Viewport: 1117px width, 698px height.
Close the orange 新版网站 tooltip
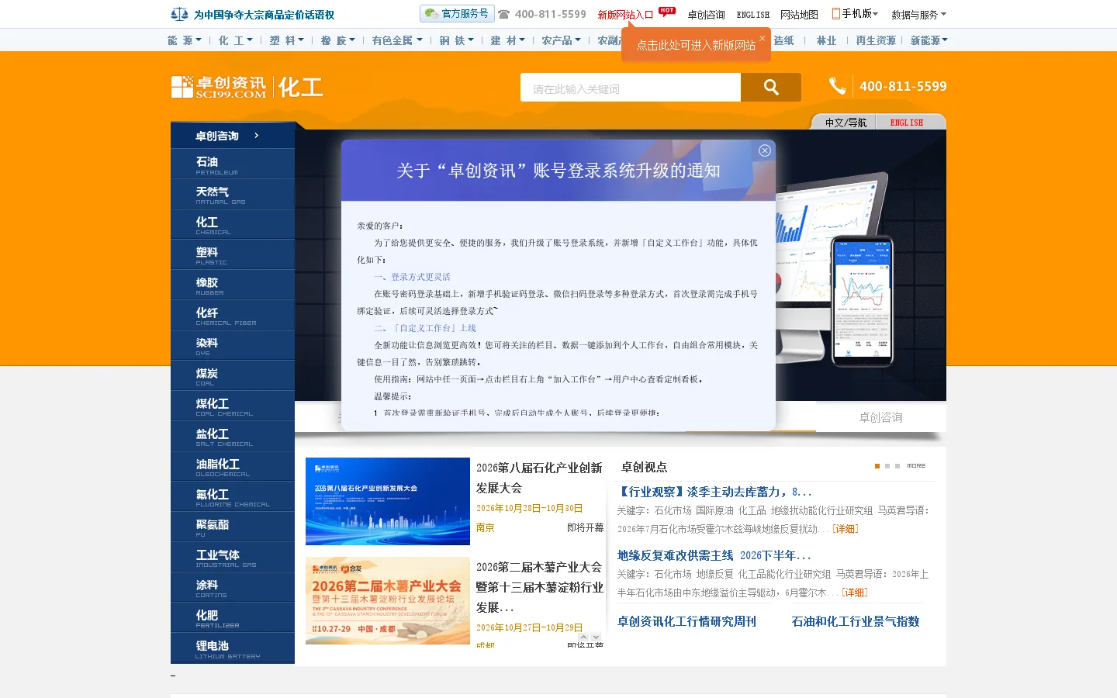coord(762,38)
